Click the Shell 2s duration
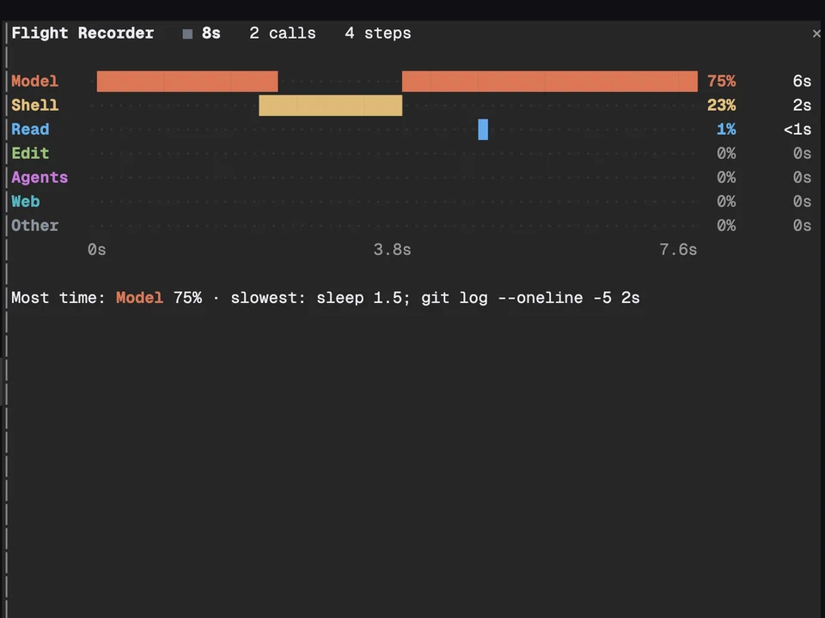This screenshot has width=825, height=618. pyautogui.click(x=802, y=105)
